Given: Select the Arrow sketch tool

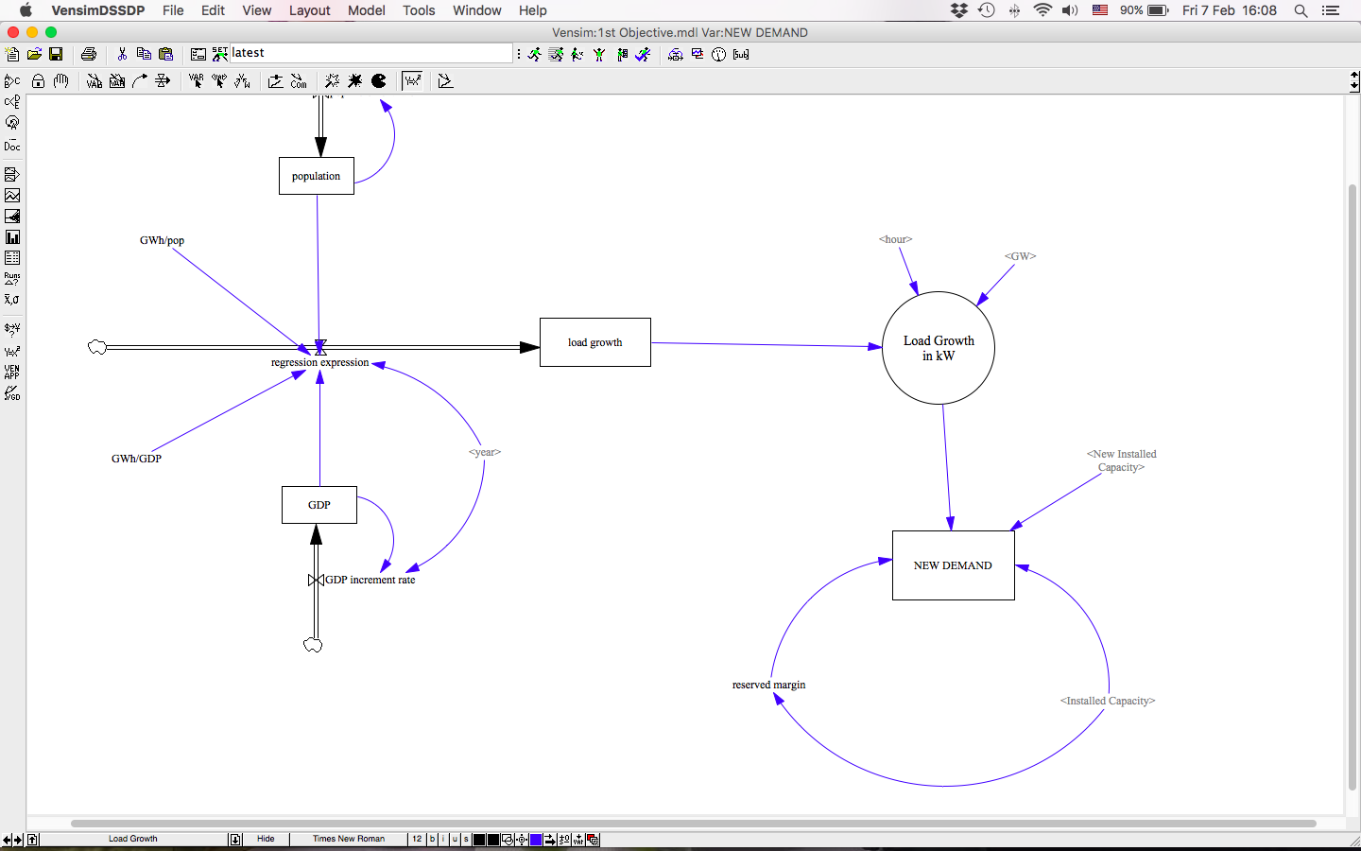Looking at the screenshot, I should pyautogui.click(x=140, y=81).
